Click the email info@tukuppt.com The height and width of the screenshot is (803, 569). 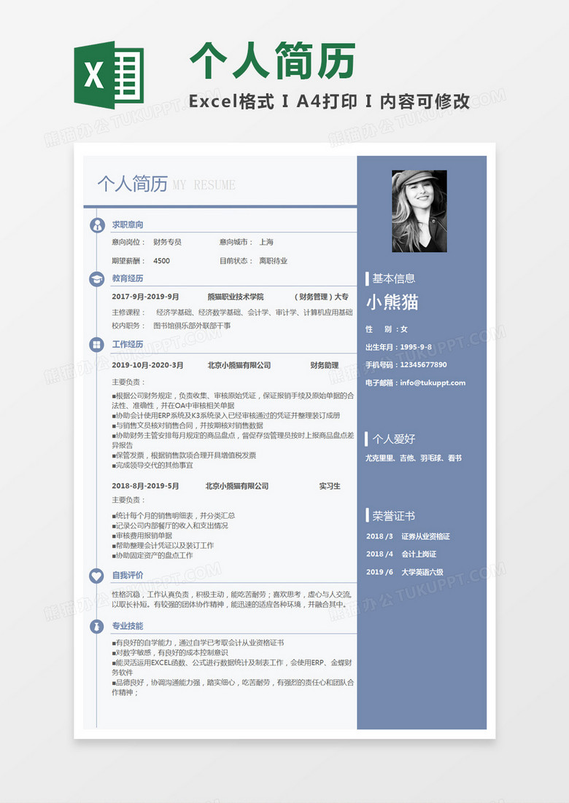pyautogui.click(x=433, y=383)
